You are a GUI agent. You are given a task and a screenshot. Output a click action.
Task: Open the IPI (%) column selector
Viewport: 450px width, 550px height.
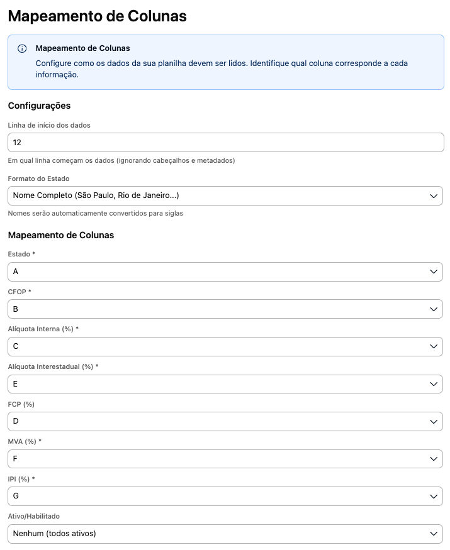[225, 497]
